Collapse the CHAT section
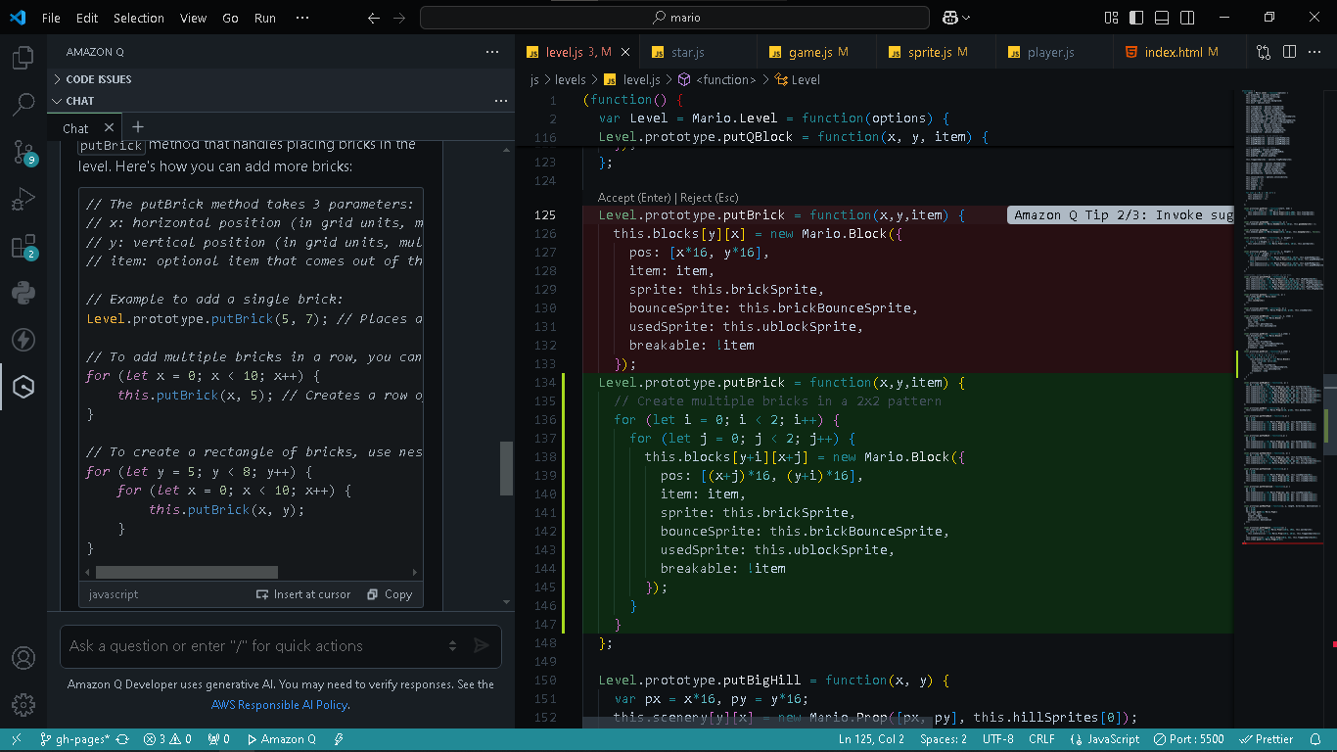Screen dimensions: 1337x752 tap(80, 101)
